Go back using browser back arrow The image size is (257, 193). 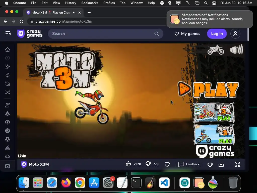pyautogui.click(x=6, y=21)
